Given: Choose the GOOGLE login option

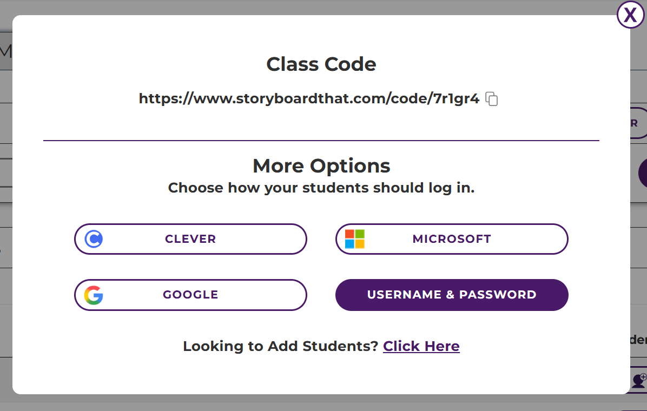Looking at the screenshot, I should click(x=190, y=295).
